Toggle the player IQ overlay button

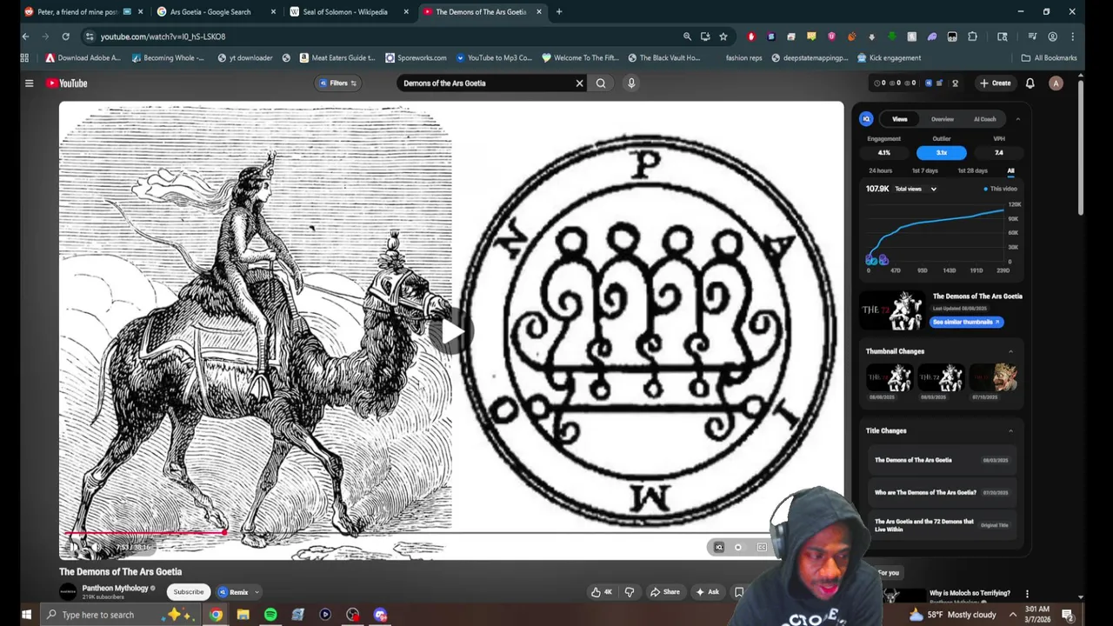click(x=718, y=547)
